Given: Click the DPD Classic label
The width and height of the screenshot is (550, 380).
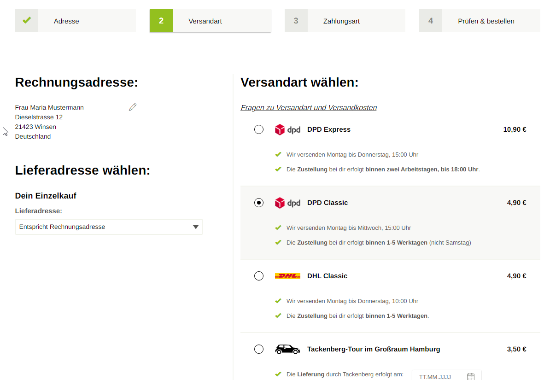Looking at the screenshot, I should pos(327,203).
